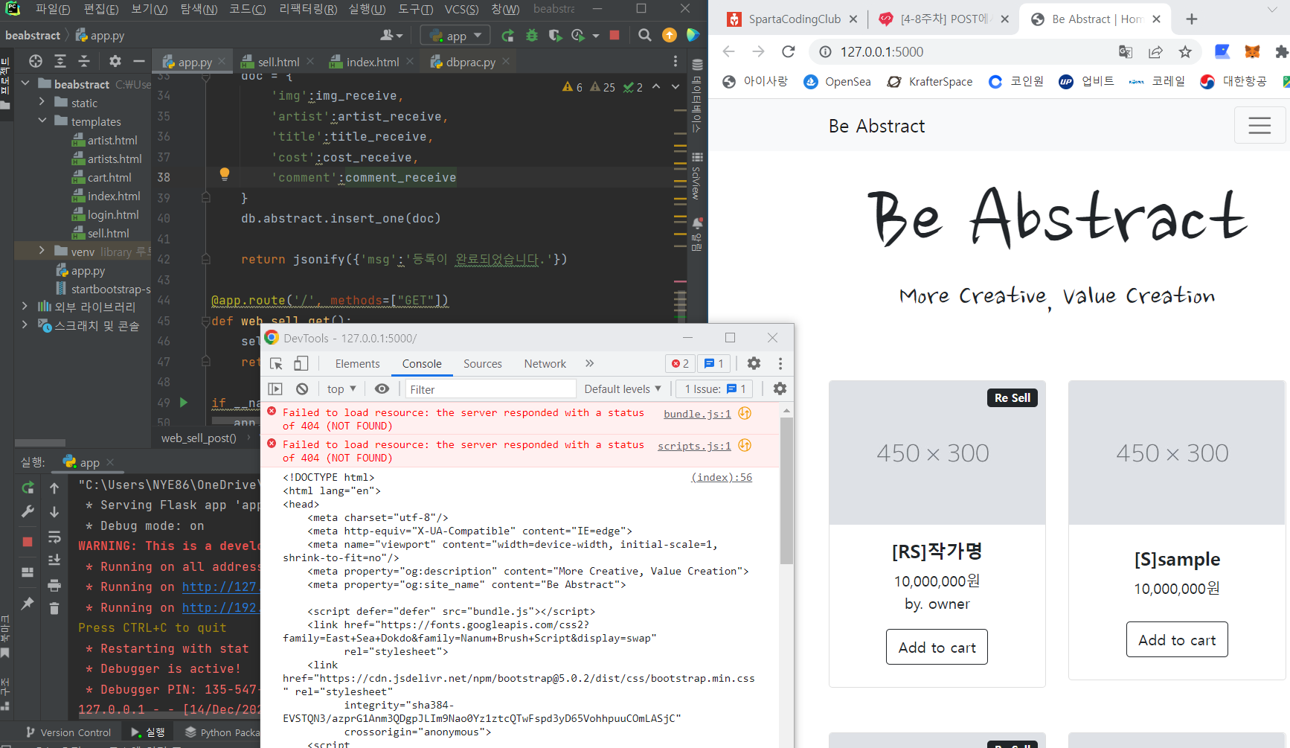Viewport: 1290px width, 748px height.
Task: Toggle the Be Abstract hamburger navbar menu
Action: click(1259, 125)
